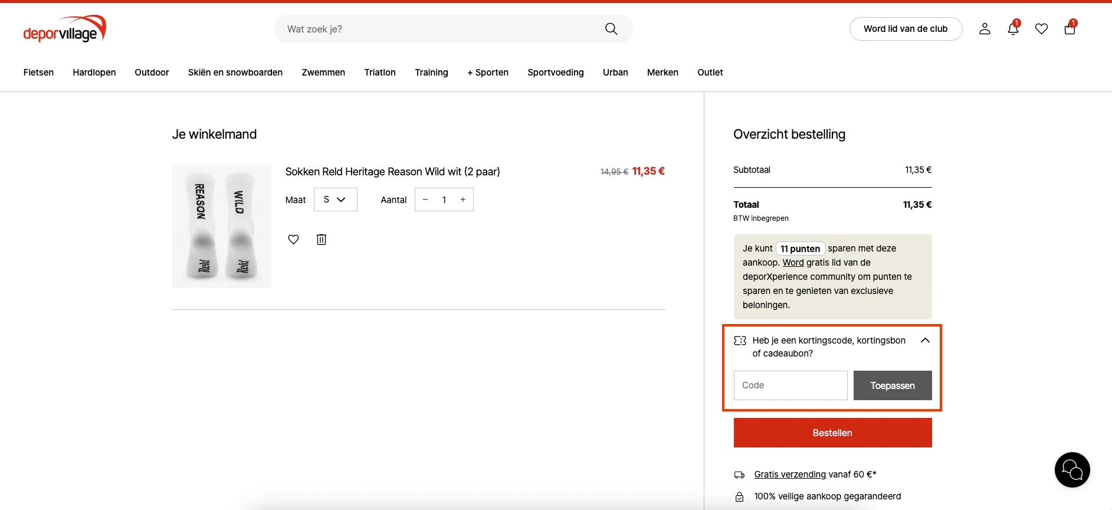
Task: Open the Outdoor menu
Action: (152, 73)
